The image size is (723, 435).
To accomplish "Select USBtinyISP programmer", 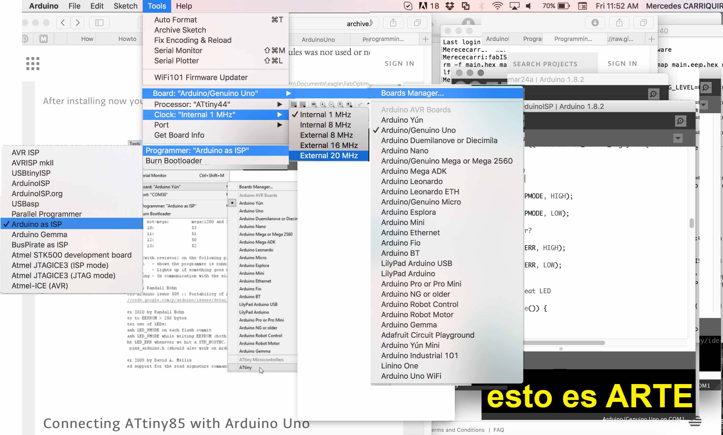I will [72, 173].
